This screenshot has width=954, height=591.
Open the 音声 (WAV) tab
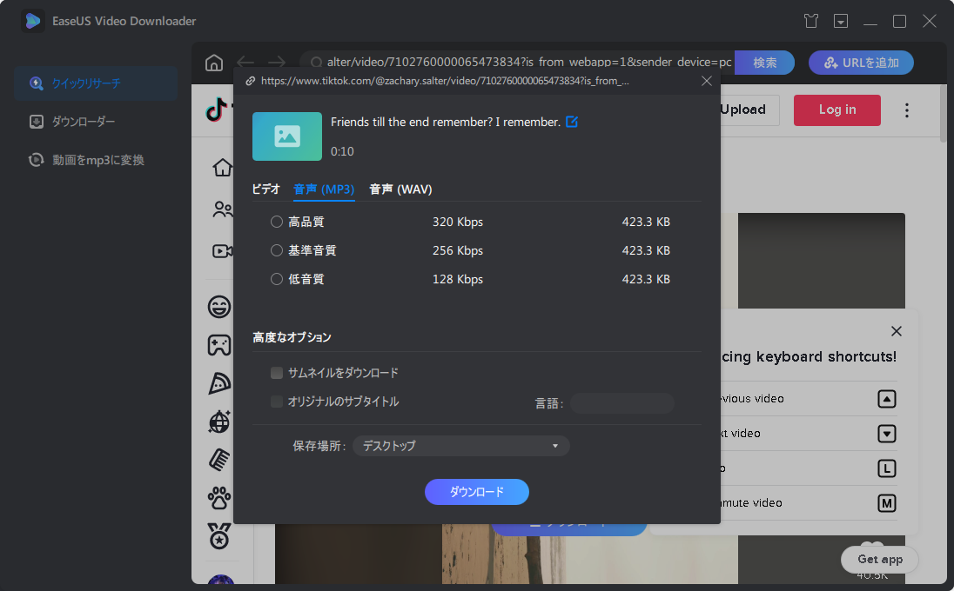point(400,189)
